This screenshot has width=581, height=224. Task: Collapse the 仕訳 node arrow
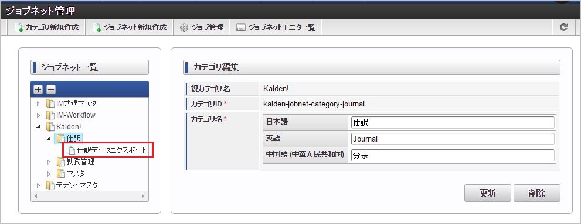[49, 138]
